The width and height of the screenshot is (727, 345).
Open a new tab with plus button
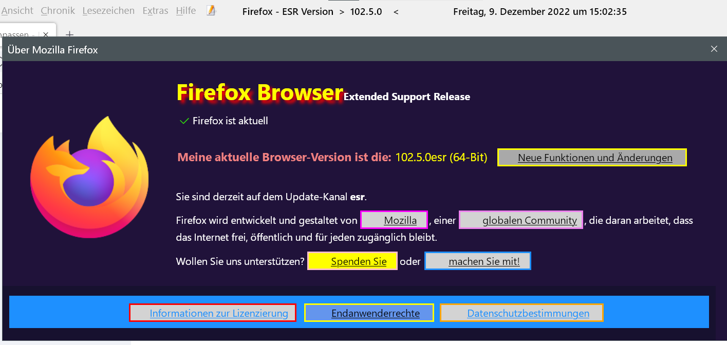(x=69, y=34)
